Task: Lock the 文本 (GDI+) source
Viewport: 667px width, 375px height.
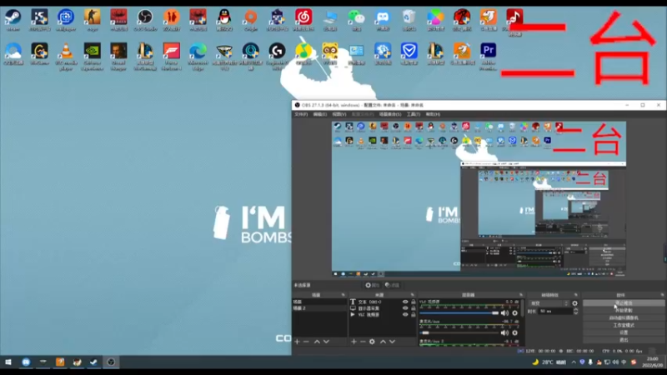Action: (413, 302)
